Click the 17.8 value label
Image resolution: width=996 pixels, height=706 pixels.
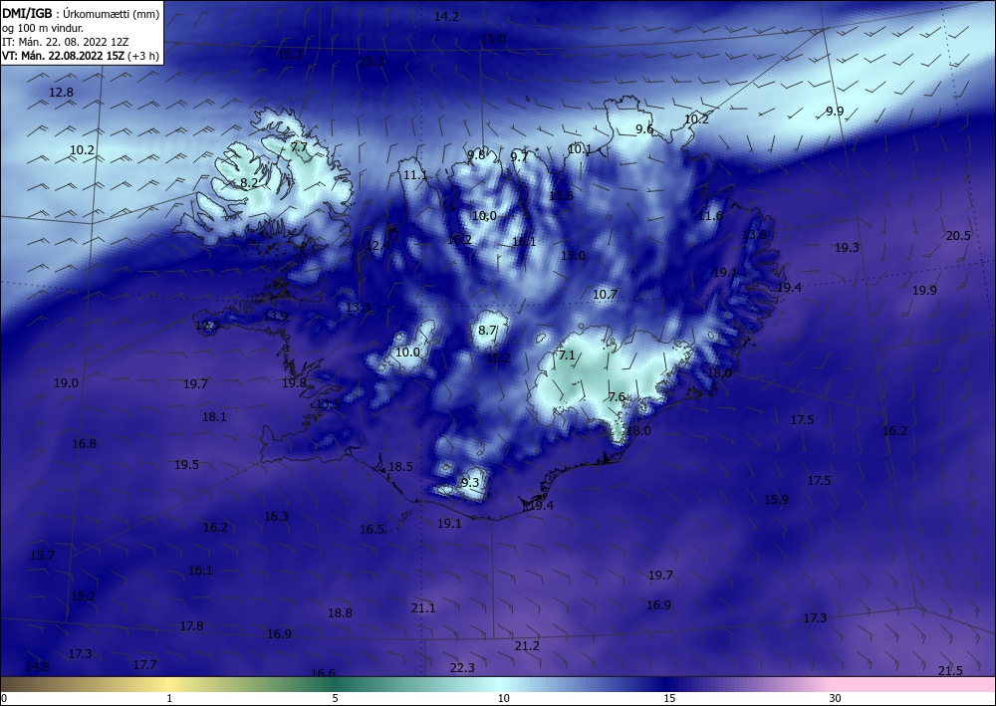pyautogui.click(x=191, y=626)
